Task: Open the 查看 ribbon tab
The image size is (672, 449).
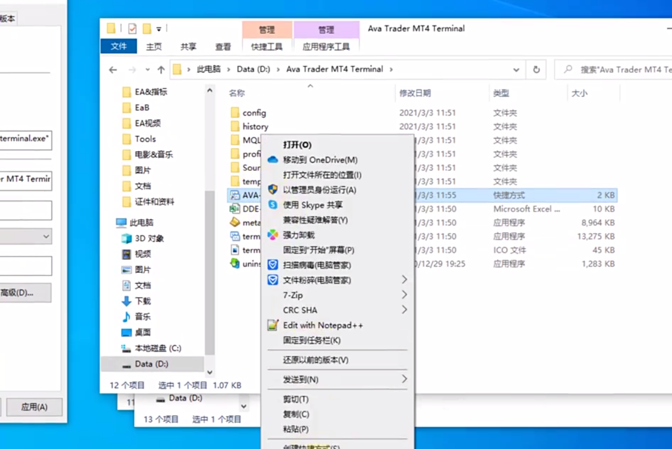Action: point(223,46)
